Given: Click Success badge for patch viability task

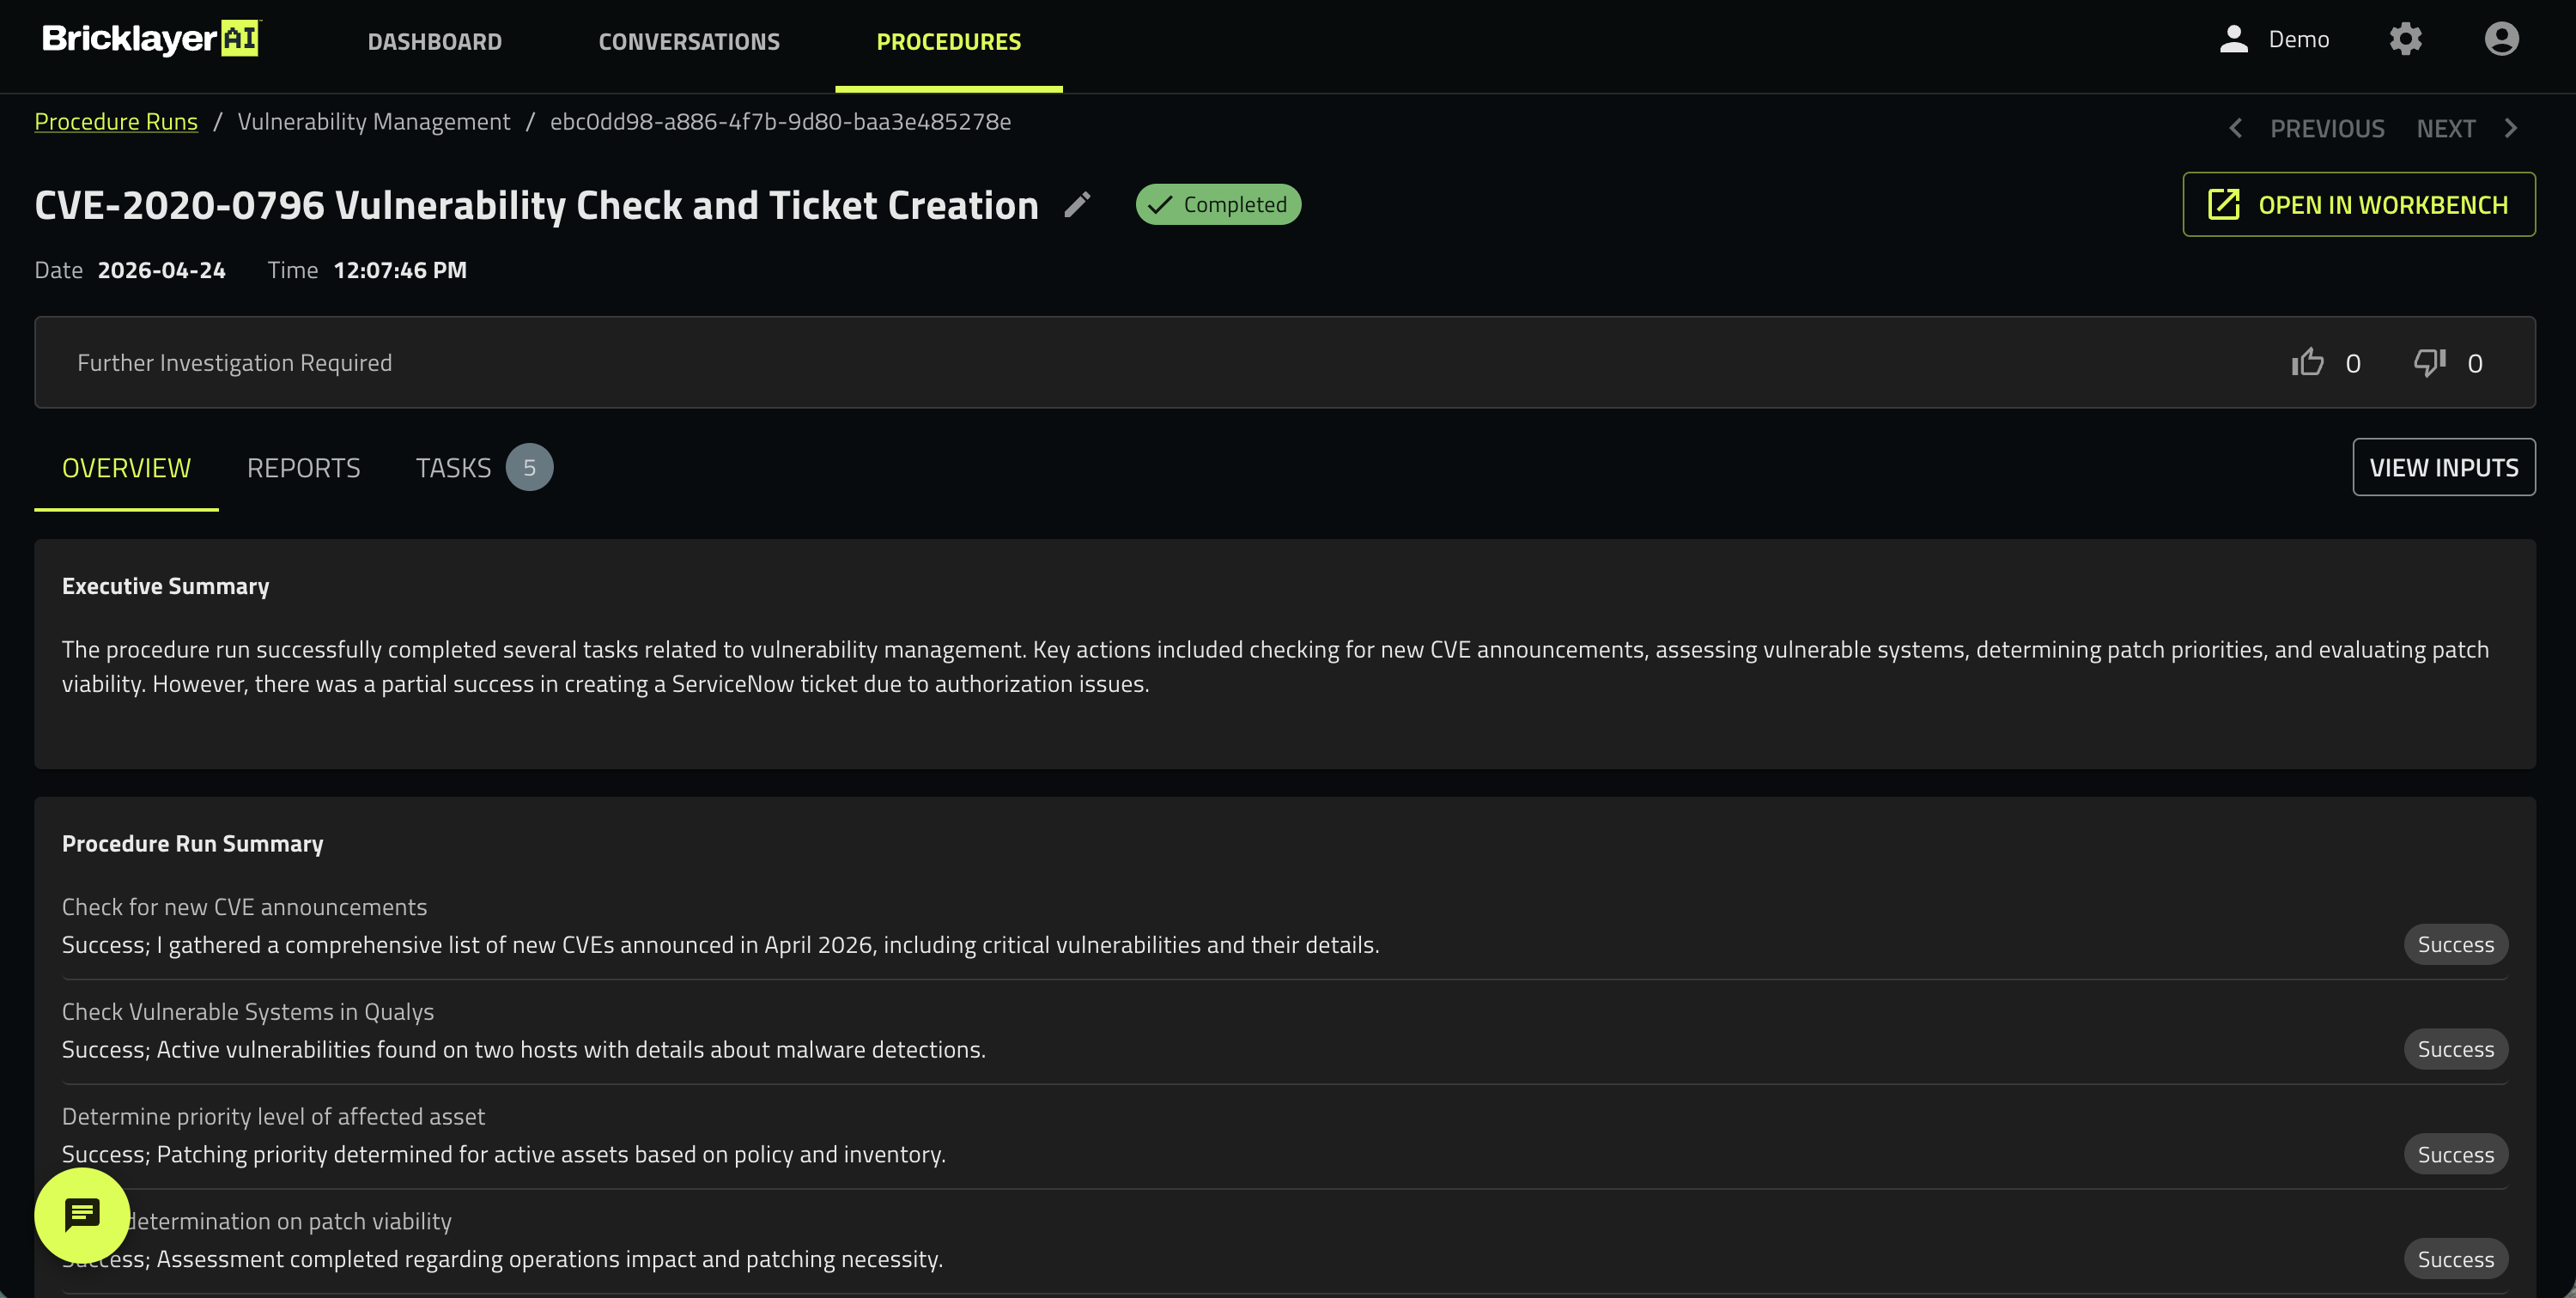Looking at the screenshot, I should [x=2455, y=1259].
